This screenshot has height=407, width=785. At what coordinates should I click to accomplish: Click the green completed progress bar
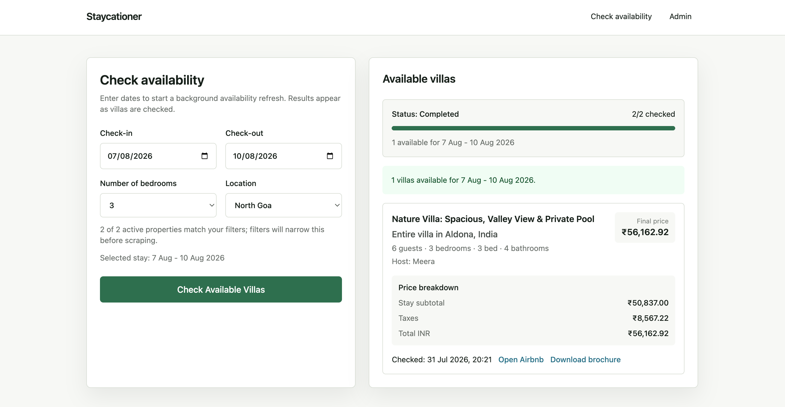(x=533, y=128)
